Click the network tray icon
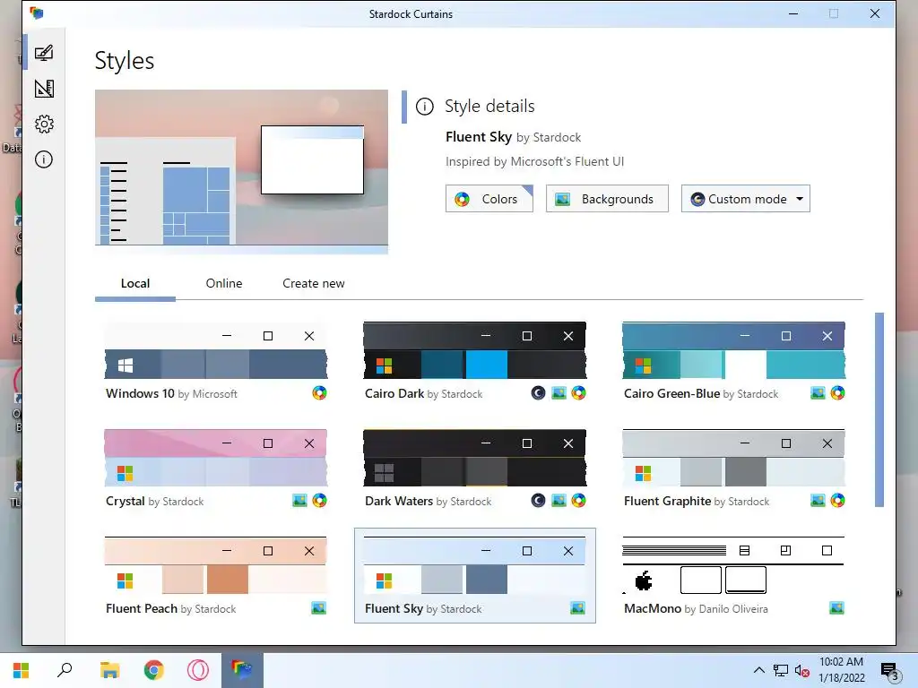This screenshot has width=918, height=688. click(x=781, y=670)
